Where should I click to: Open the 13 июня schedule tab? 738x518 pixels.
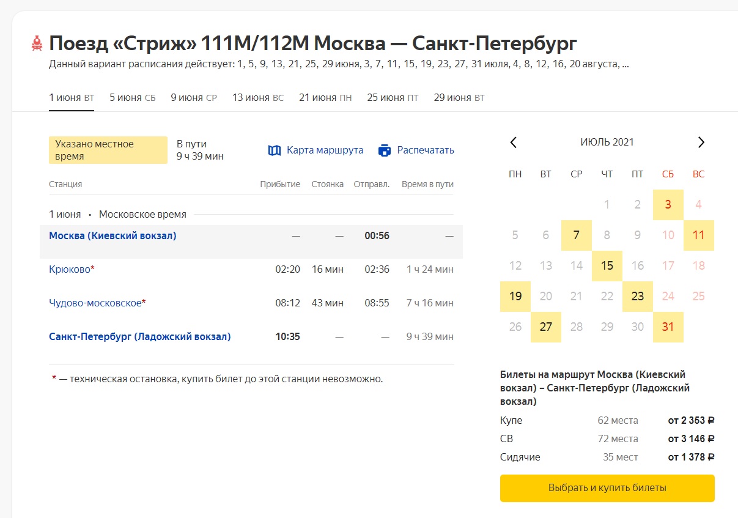coord(258,98)
